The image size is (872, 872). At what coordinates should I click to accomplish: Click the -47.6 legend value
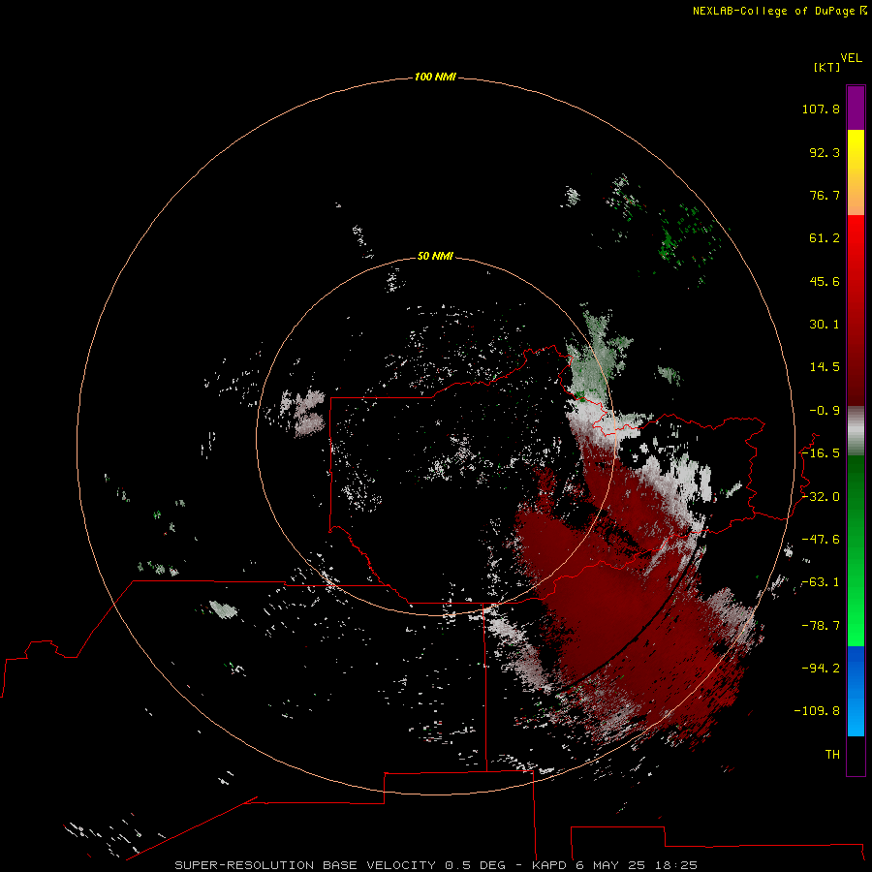[821, 540]
